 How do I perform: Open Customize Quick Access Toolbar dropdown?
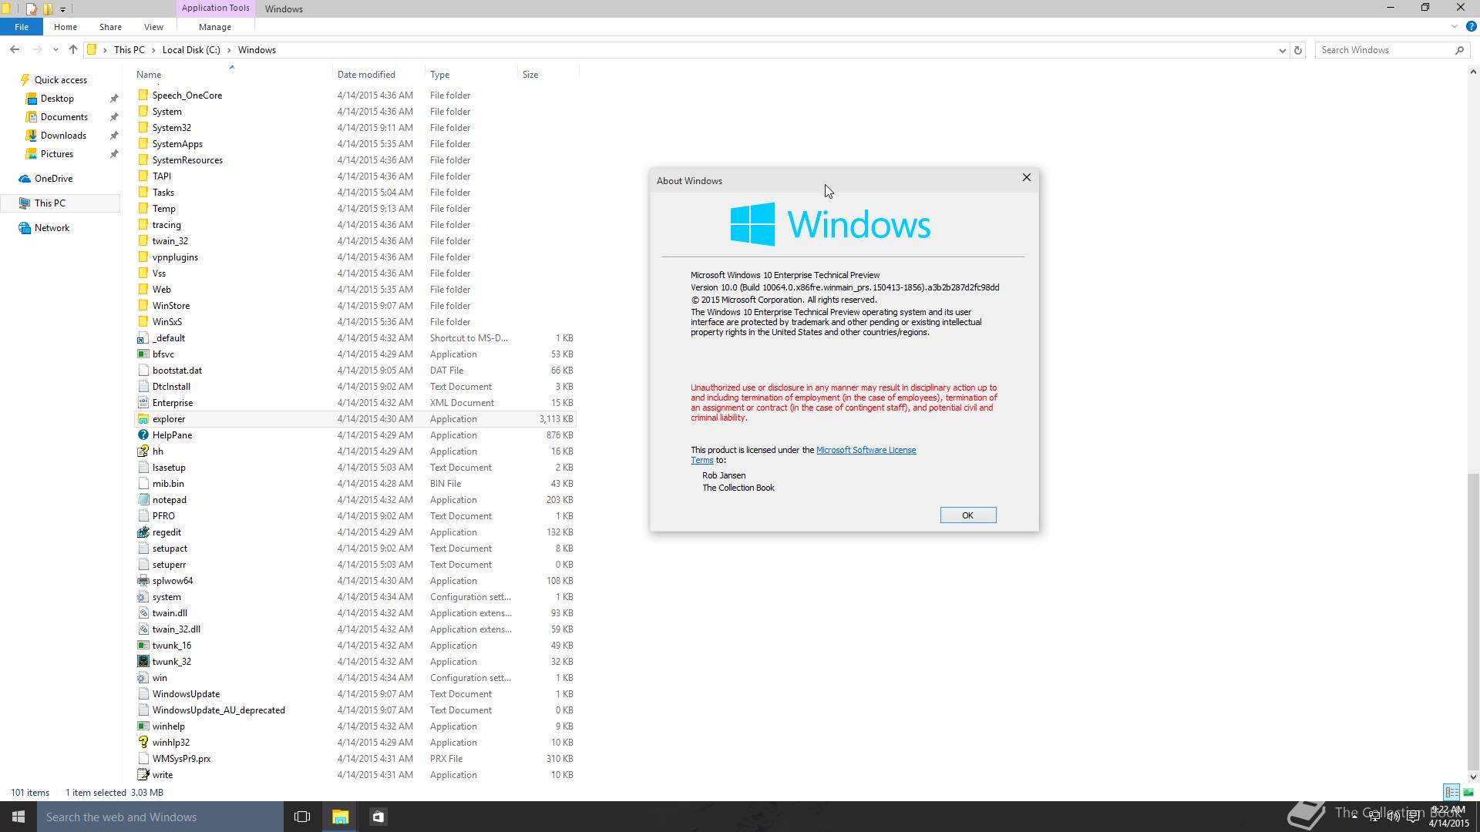[62, 9]
